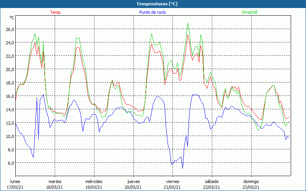Viewport: 306px width, 191px height.
Task: Click the '26,0' y-axis value
Action: coord(10,29)
